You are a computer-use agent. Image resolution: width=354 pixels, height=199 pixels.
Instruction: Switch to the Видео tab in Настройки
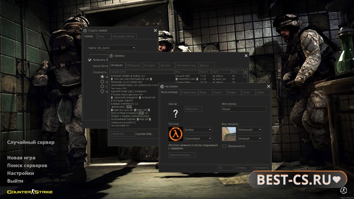234,92
